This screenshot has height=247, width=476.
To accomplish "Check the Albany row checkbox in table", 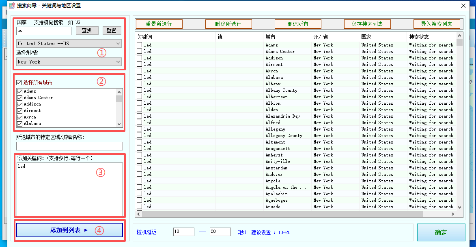I will click(x=140, y=84).
